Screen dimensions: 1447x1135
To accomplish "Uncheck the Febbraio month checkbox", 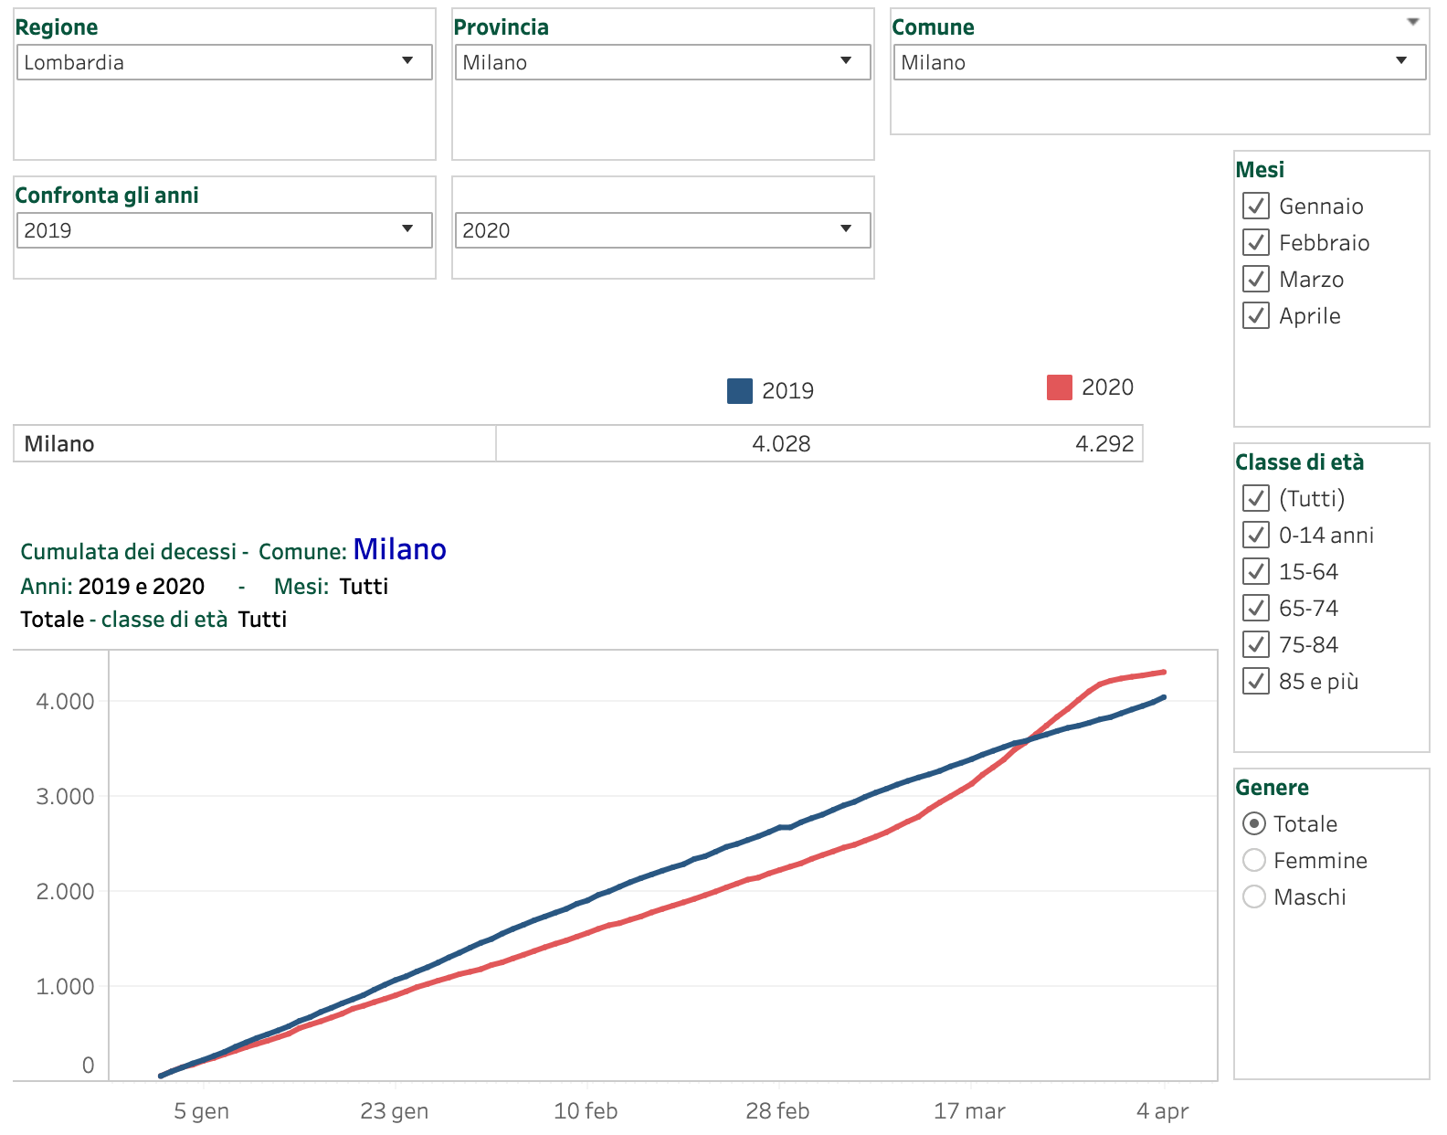I will tap(1256, 242).
